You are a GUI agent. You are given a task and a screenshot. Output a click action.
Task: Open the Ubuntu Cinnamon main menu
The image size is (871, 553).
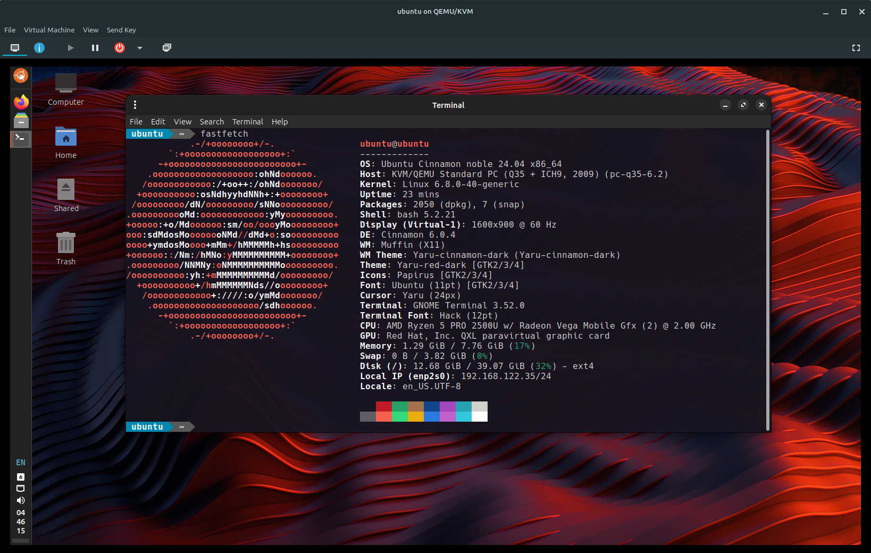(21, 76)
